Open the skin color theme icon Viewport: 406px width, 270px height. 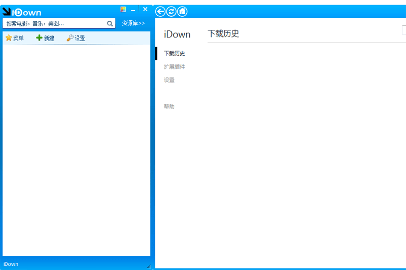123,10
